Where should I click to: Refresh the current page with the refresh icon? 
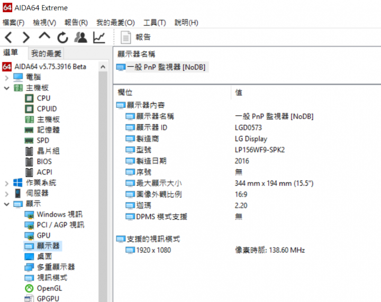coord(62,38)
